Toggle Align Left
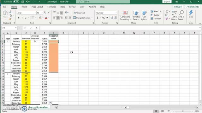The image size is (202, 113). tap(54, 18)
